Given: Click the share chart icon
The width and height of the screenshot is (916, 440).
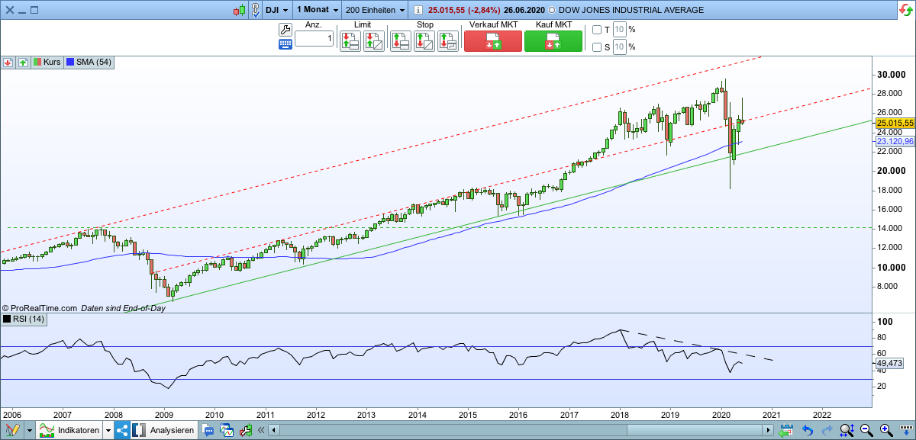Looking at the screenshot, I should click(x=121, y=429).
